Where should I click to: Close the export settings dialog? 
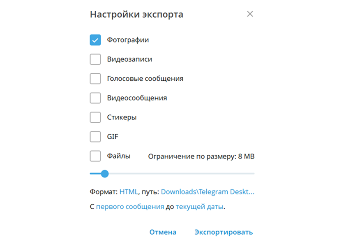pos(250,14)
